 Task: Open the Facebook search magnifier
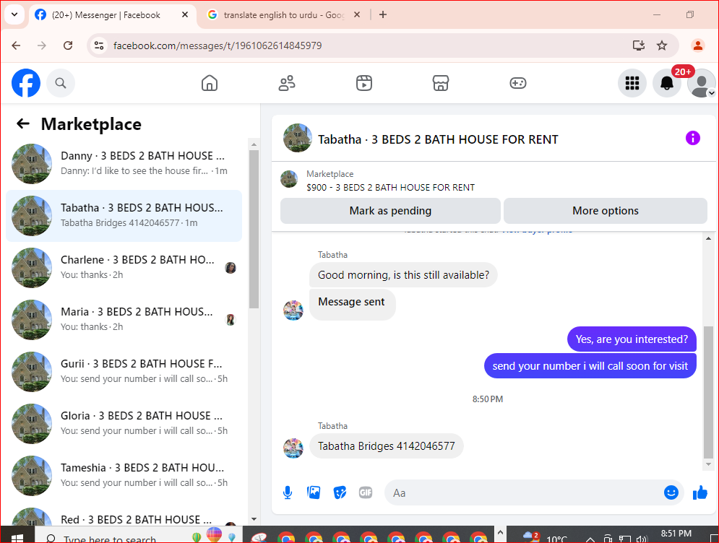coord(61,83)
